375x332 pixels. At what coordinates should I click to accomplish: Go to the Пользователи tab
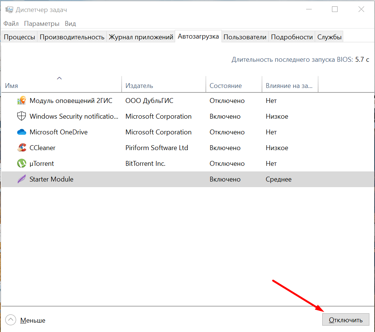(x=245, y=37)
